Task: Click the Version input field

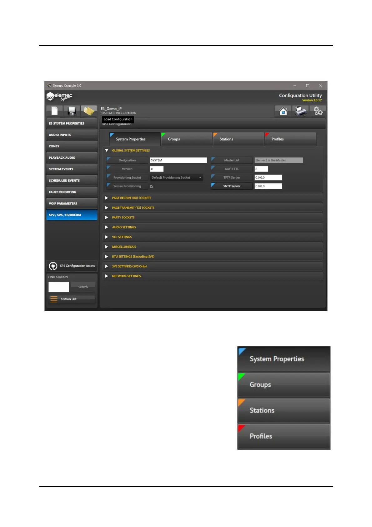Action: pyautogui.click(x=157, y=169)
